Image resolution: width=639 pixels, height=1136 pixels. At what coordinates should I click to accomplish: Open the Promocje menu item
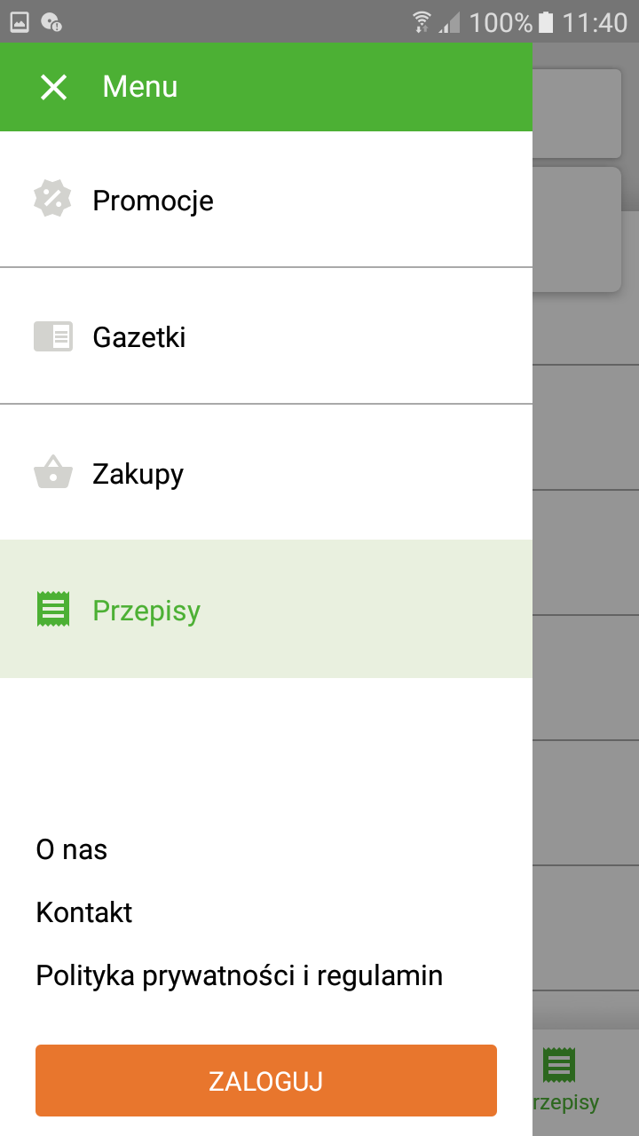point(153,201)
